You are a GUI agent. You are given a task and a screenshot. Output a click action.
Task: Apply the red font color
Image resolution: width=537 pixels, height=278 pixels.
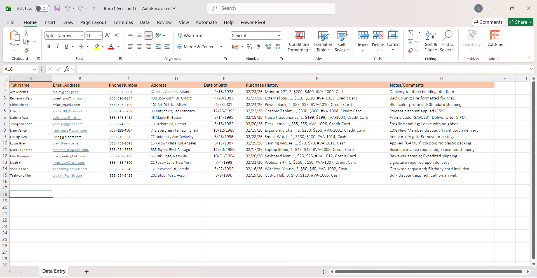pos(111,47)
